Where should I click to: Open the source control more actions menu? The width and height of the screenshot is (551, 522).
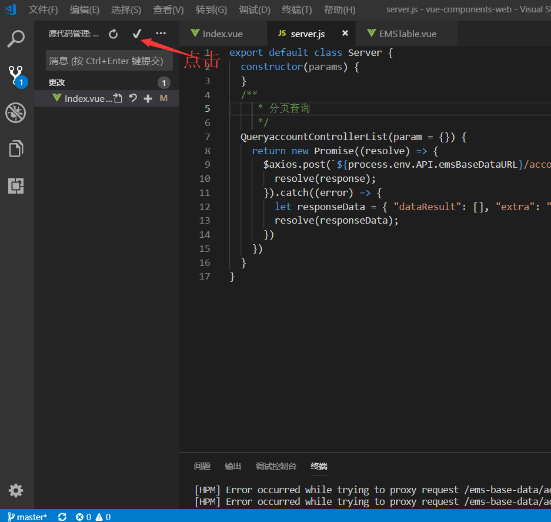(161, 34)
